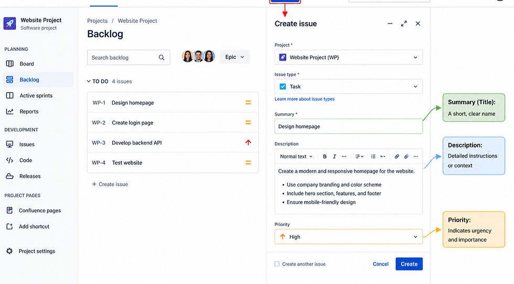514x284 pixels.
Task: Click the Create button
Action: coord(409,264)
